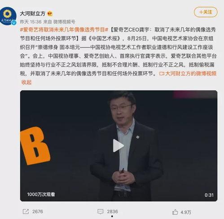Click the repost count 2676
The width and height of the screenshot is (224, 219).
pos(38,211)
